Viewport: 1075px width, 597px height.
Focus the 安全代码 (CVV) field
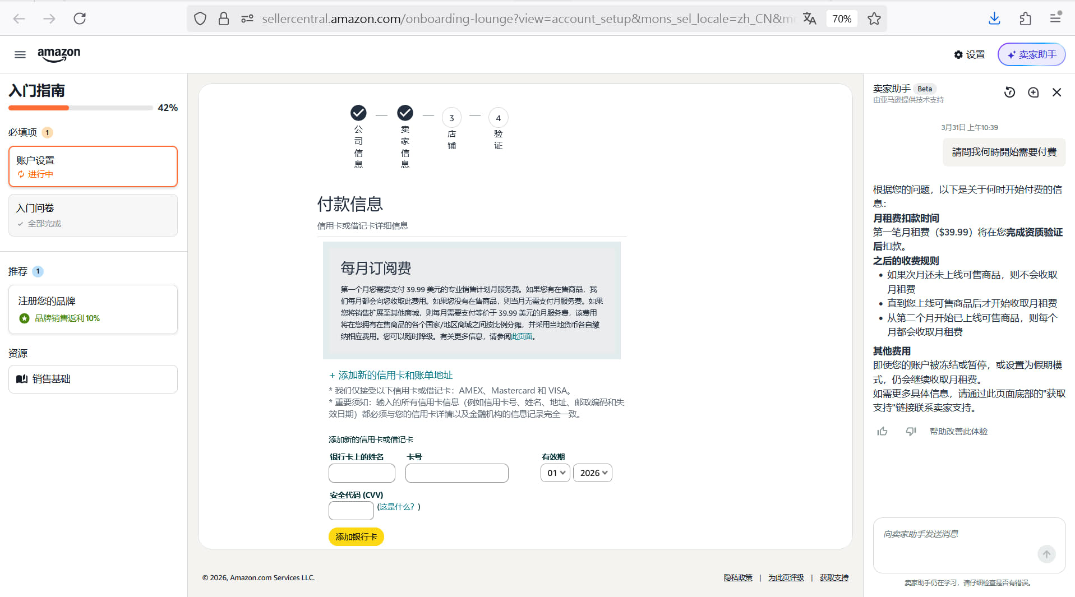coord(351,511)
